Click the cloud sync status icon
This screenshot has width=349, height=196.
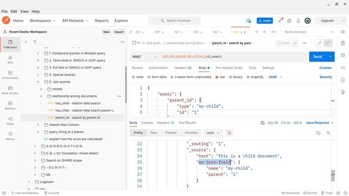[249, 21]
